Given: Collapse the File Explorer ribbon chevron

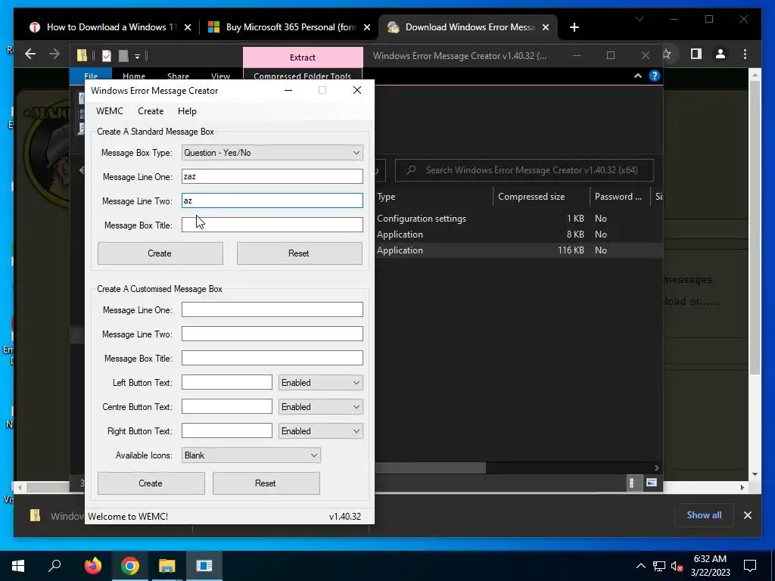Looking at the screenshot, I should pos(637,76).
